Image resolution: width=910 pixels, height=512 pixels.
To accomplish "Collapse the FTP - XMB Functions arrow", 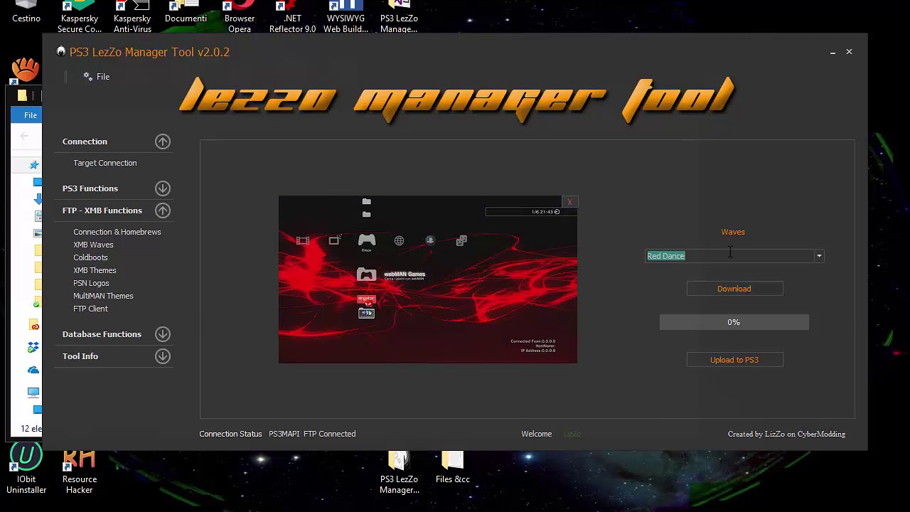I will (x=163, y=210).
